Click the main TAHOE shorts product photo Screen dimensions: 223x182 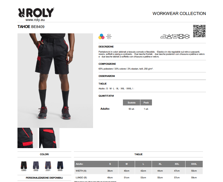pos(55,81)
